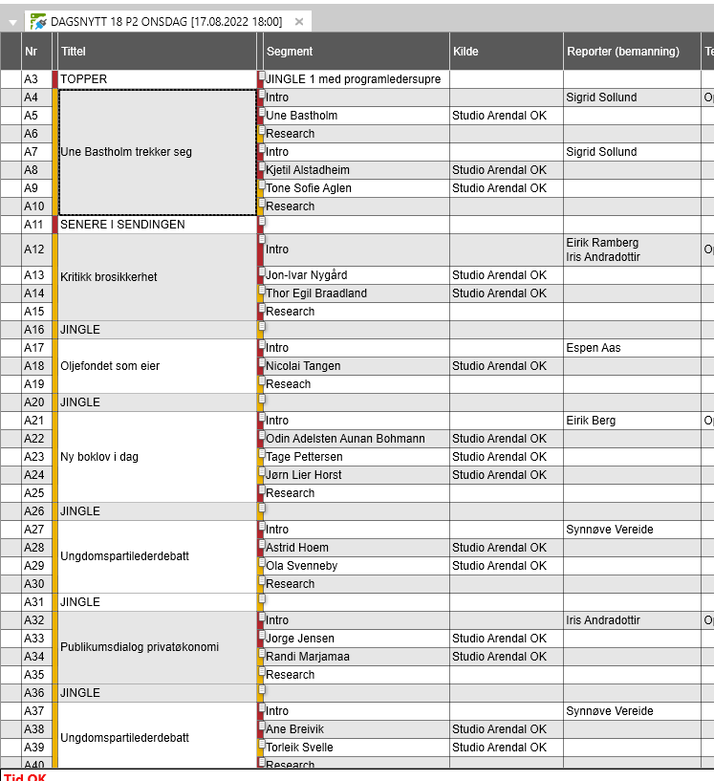Select Ungdomspartilederdebatt title beside row A28
This screenshot has width=714, height=781.
coord(158,556)
